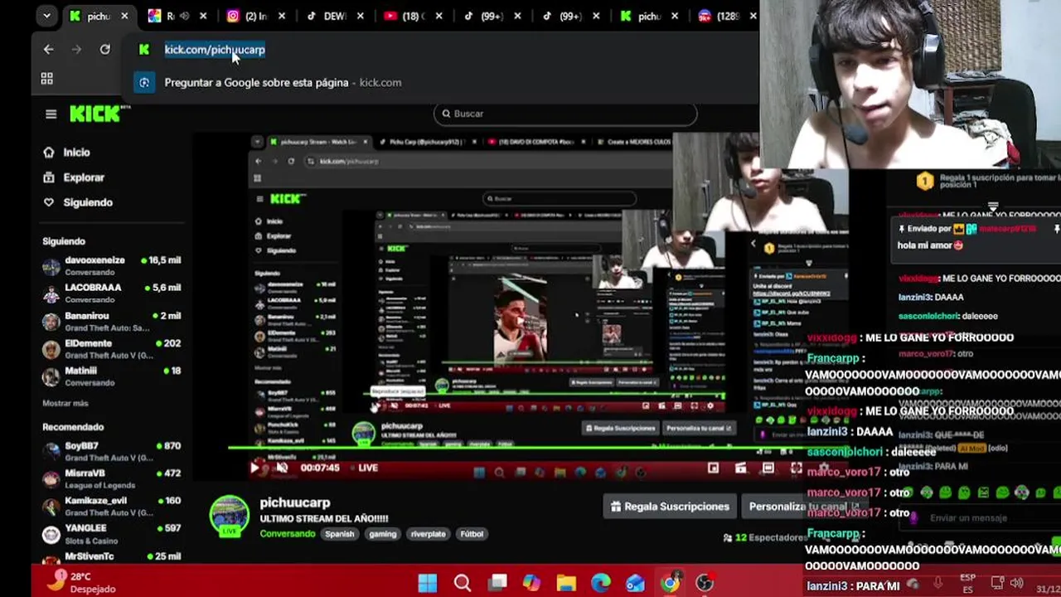1061x597 pixels.
Task: Open Microsoft Edge from the taskbar
Action: 600,583
